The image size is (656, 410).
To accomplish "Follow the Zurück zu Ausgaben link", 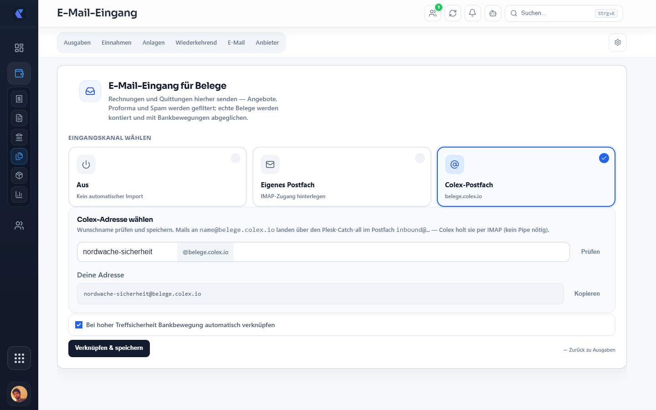I will [x=589, y=350].
